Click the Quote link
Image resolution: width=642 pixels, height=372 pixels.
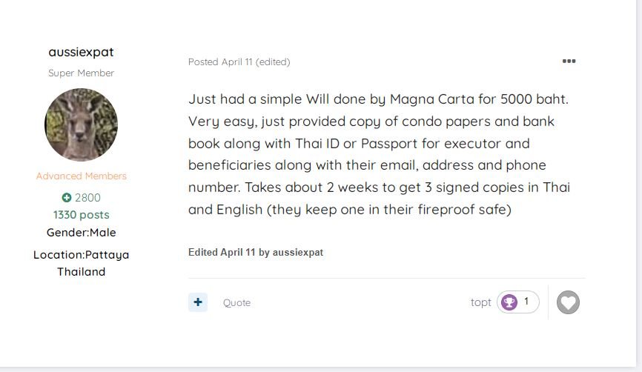(236, 303)
